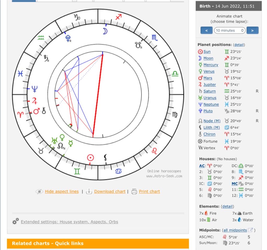The width and height of the screenshot is (267, 250).
Task: Open the Lilith (M) link
Action: 212,127
